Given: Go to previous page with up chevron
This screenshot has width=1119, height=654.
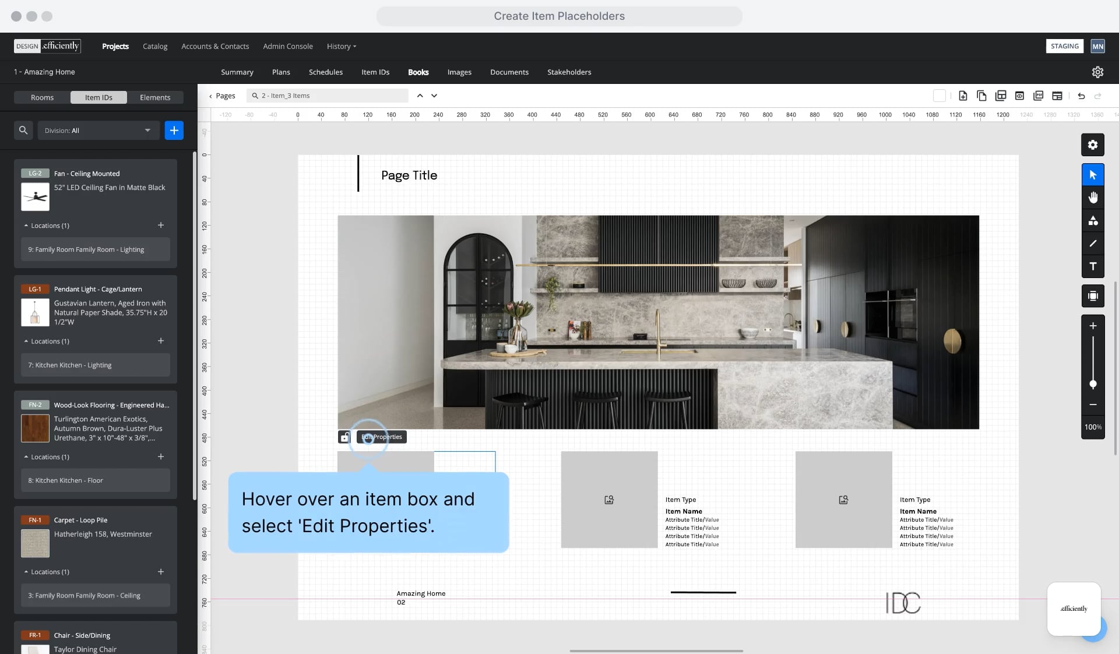Looking at the screenshot, I should click(420, 96).
